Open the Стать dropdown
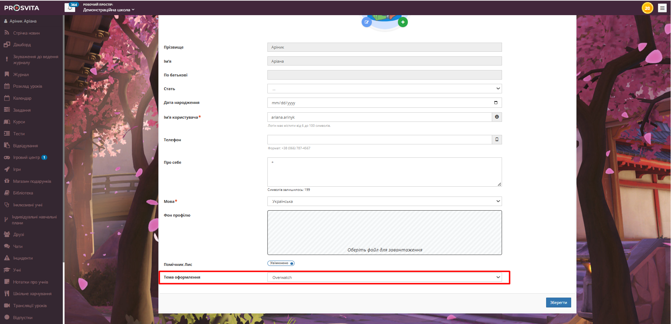The width and height of the screenshot is (671, 324). point(384,89)
